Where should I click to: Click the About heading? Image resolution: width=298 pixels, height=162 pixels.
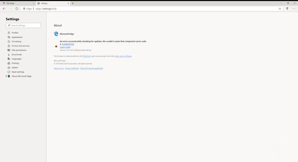pyautogui.click(x=58, y=25)
